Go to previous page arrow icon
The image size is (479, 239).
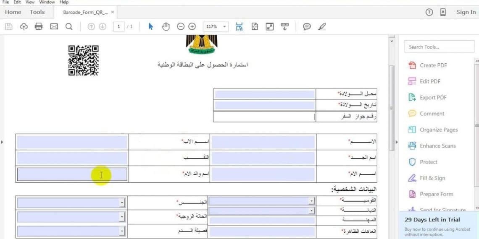(x=91, y=26)
